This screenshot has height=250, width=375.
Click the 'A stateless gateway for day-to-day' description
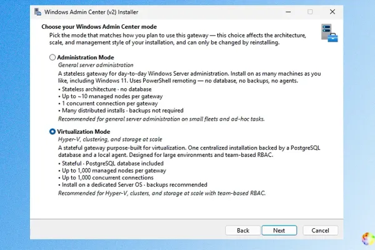click(189, 77)
